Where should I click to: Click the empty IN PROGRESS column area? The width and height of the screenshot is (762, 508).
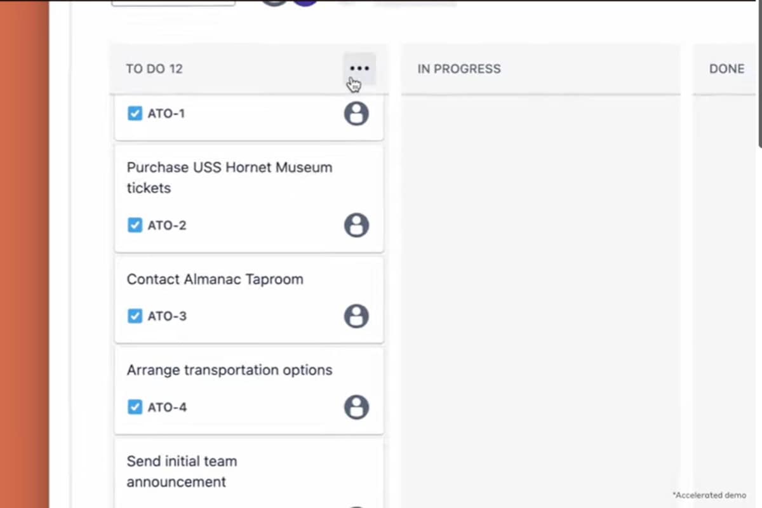(540, 286)
